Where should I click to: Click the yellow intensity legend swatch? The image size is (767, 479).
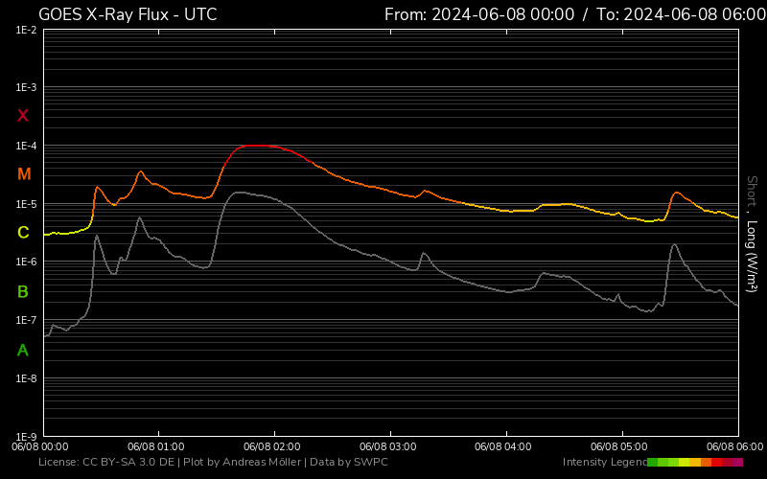(x=685, y=463)
